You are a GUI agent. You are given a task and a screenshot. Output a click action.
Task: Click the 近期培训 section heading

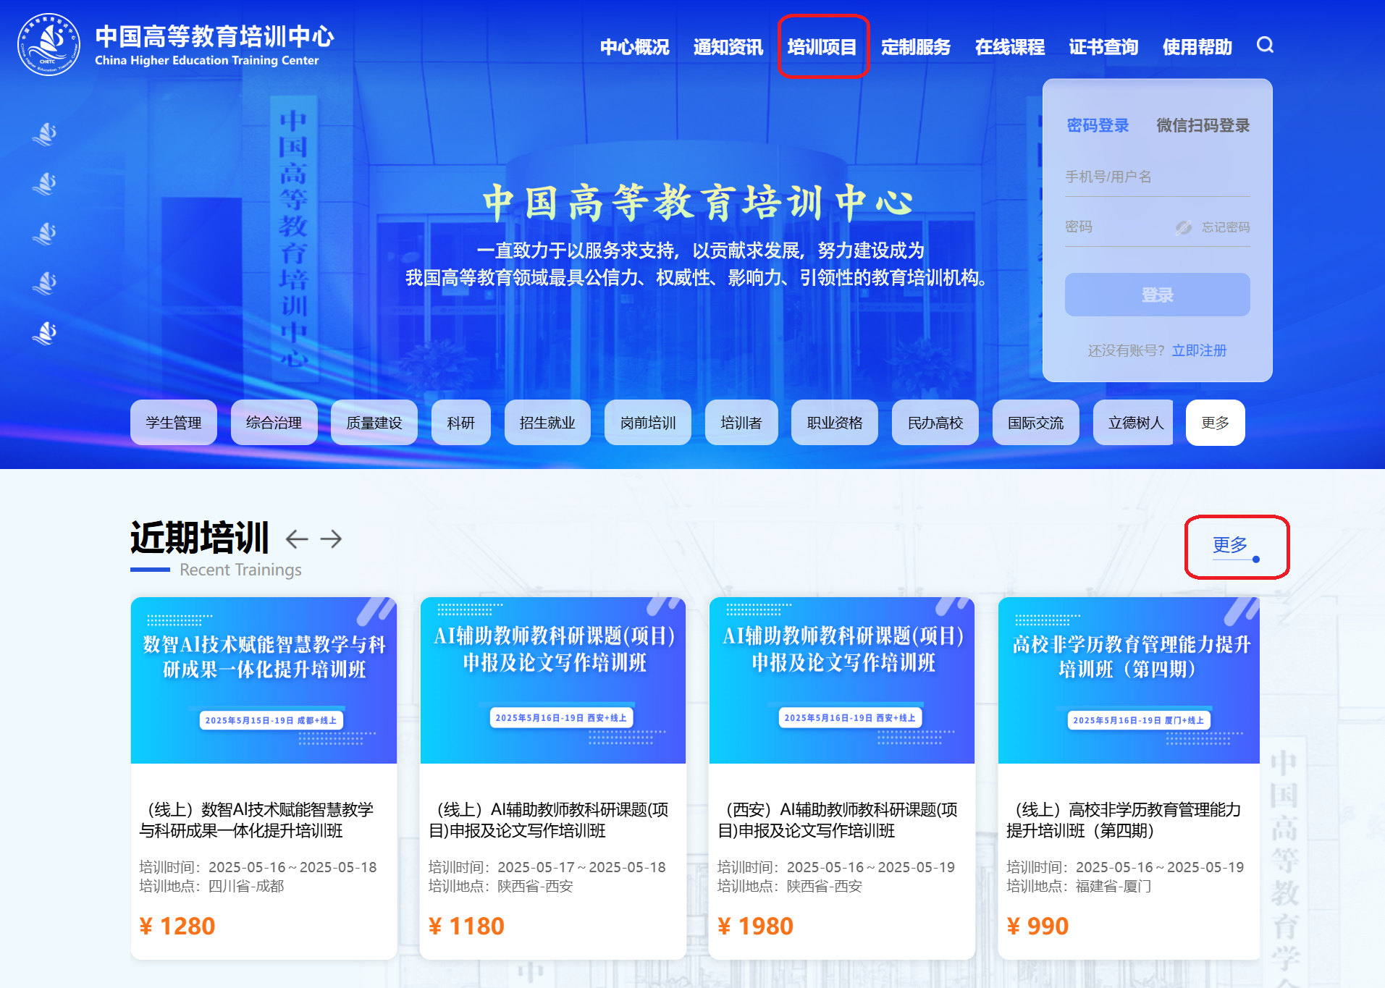pos(200,538)
